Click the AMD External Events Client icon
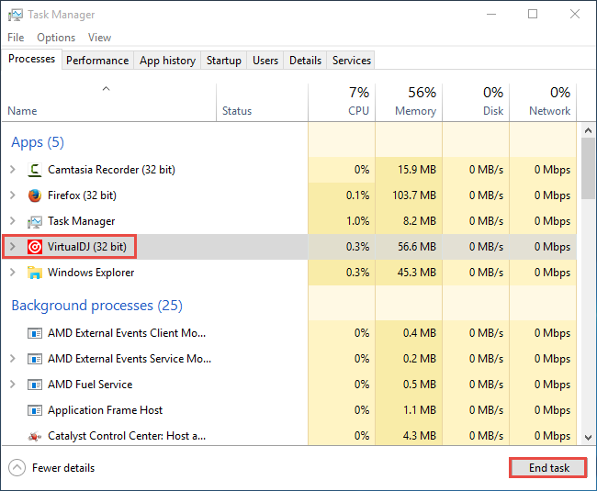 (x=35, y=333)
